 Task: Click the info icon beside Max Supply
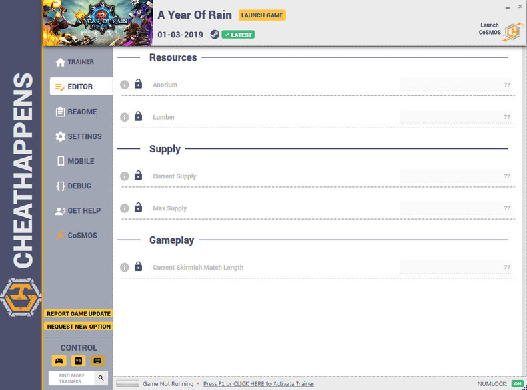click(x=124, y=208)
